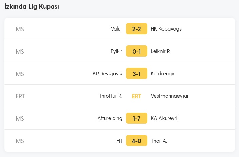Viewport: 239px width, 157px height.
Task: Select the Throttur R. team name
Action: tap(110, 96)
